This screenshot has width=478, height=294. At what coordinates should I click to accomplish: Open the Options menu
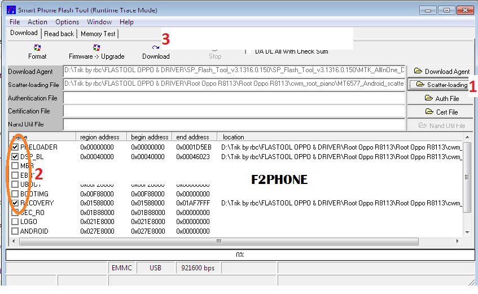pyautogui.click(x=67, y=22)
